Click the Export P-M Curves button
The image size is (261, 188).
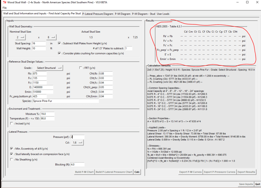191,172
